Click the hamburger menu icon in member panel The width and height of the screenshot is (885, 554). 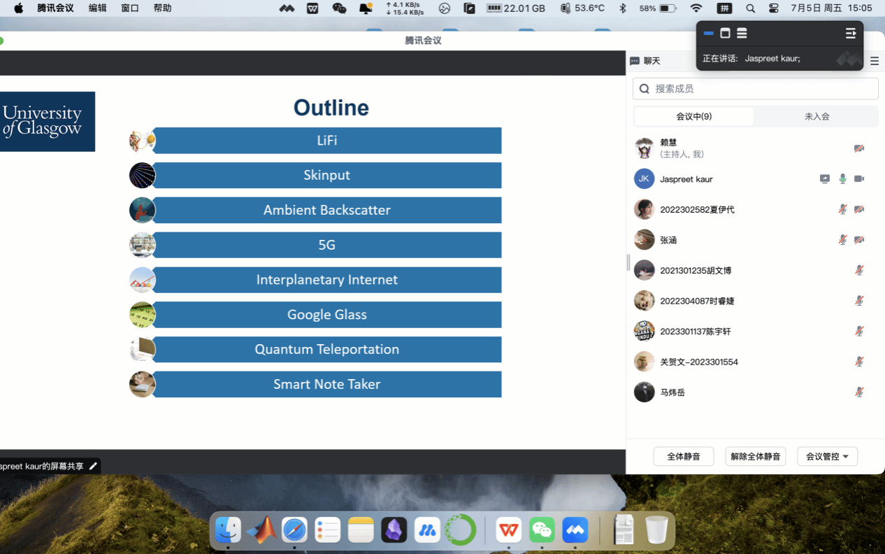[x=875, y=62]
